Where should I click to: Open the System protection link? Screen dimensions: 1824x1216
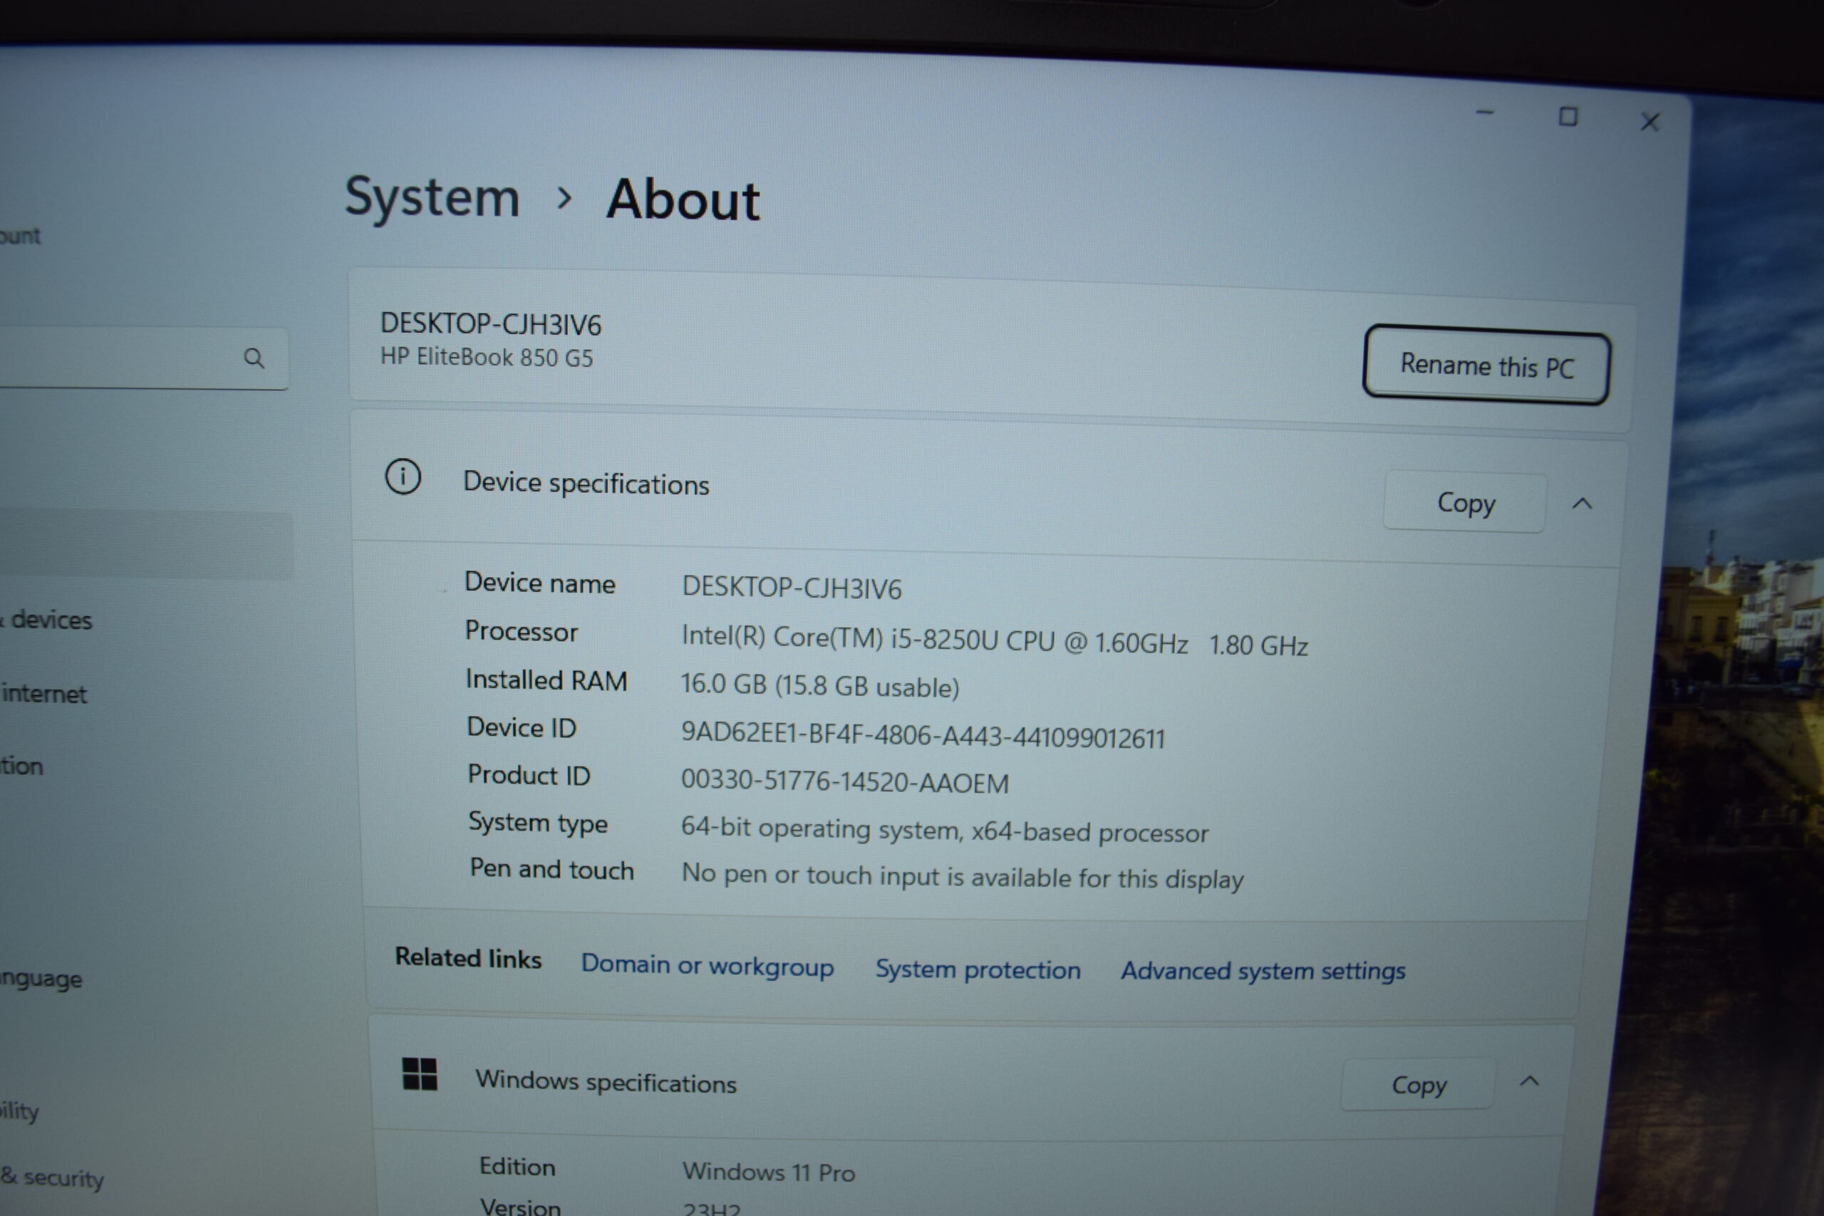tap(978, 970)
